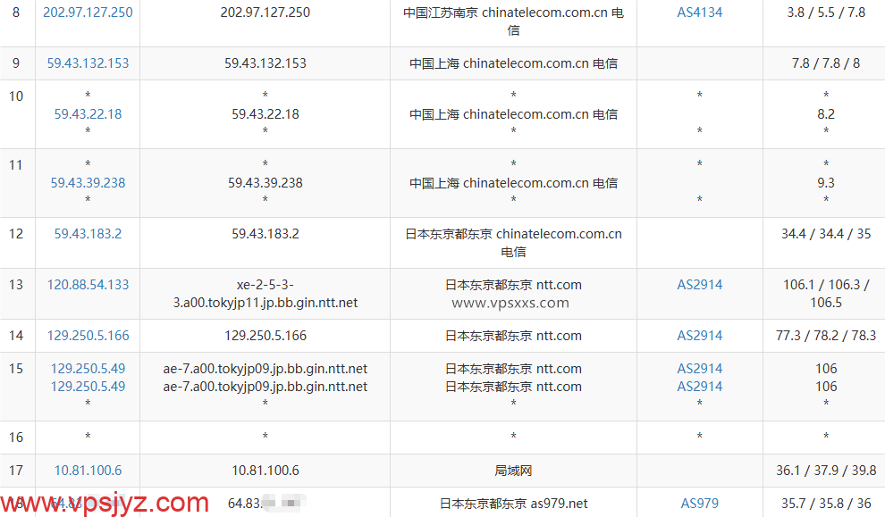The width and height of the screenshot is (885, 517).
Task: Follow the blue 59.43.22.18 link in hop 10
Action: pos(88,114)
